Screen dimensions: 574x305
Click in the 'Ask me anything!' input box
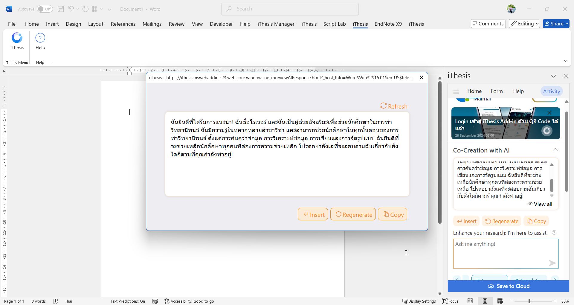point(506,254)
